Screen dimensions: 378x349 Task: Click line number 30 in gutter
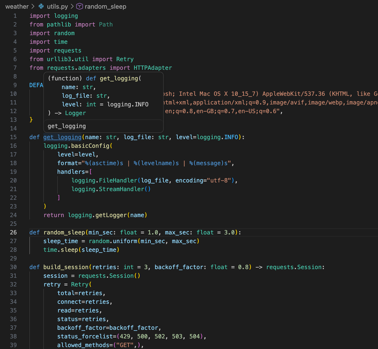[13, 267]
